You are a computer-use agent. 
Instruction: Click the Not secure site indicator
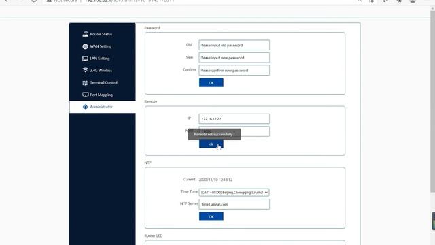tap(62, 1)
